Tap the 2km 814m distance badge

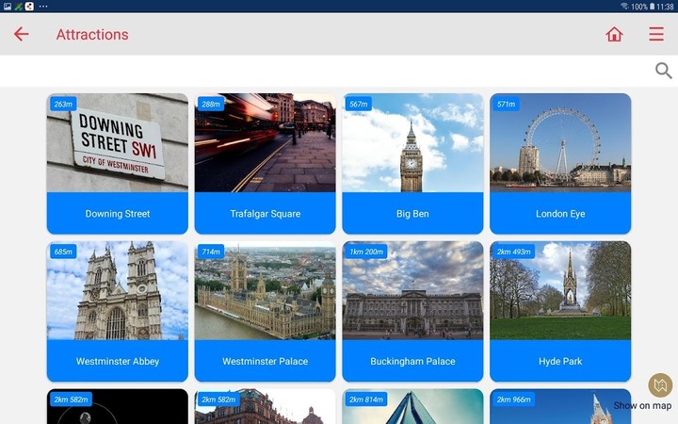pos(366,400)
